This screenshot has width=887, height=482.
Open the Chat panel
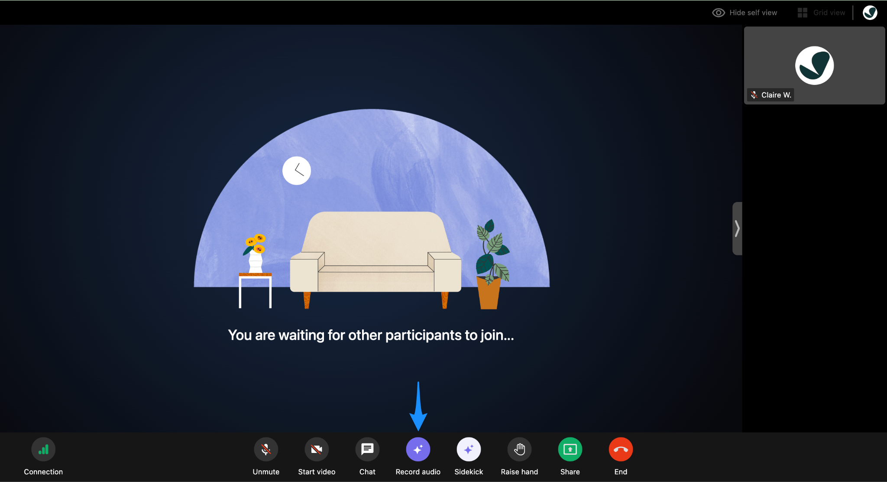pyautogui.click(x=367, y=449)
